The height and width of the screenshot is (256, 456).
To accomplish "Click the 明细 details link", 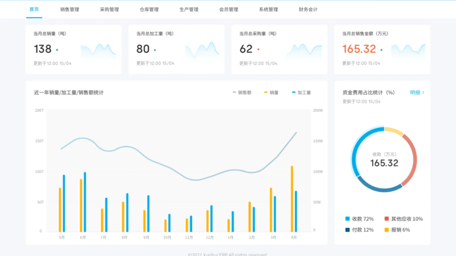I will pos(415,92).
